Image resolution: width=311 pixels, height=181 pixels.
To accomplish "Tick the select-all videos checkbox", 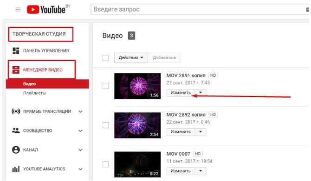I will pyautogui.click(x=105, y=58).
